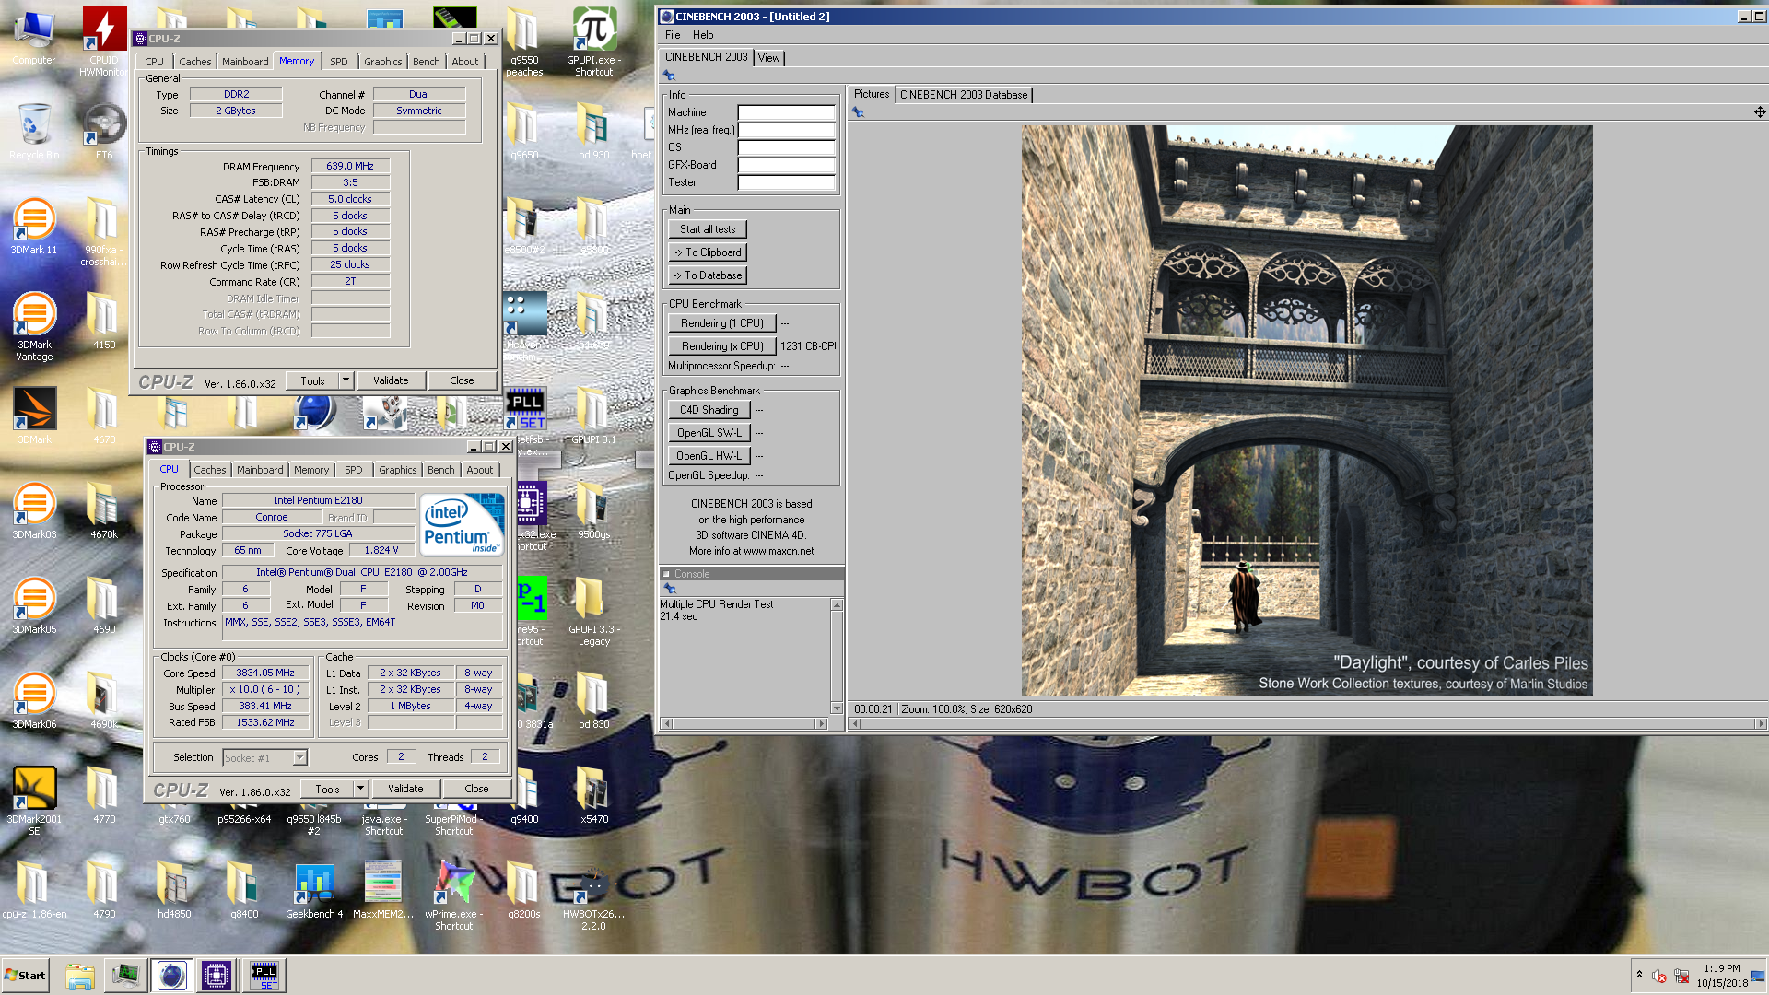Screen dimensions: 1769x995
Task: Click the picture viewer horizontal scrollbar
Action: click(x=1306, y=724)
